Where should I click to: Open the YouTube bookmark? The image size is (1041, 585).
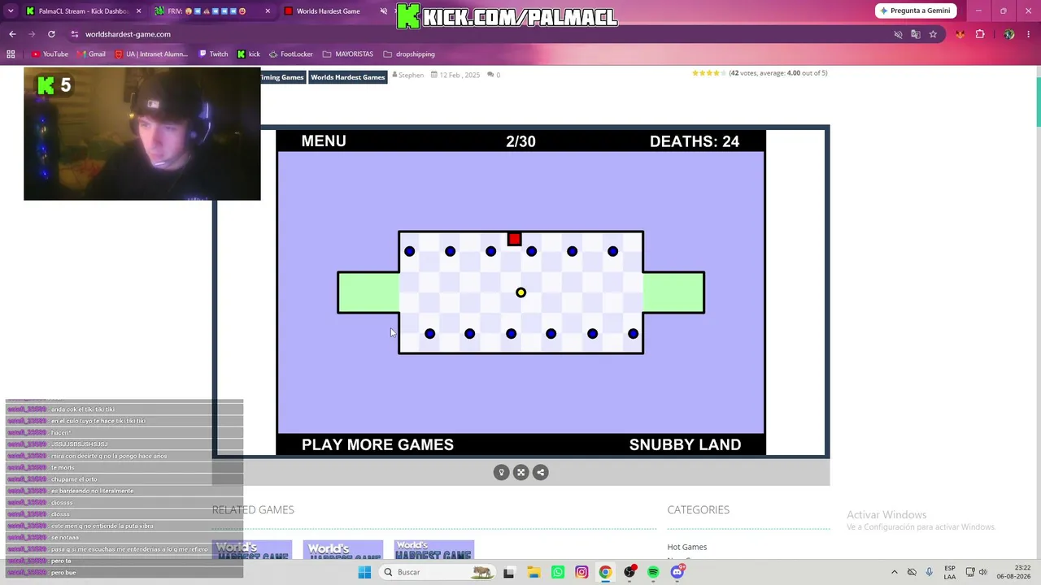click(50, 54)
